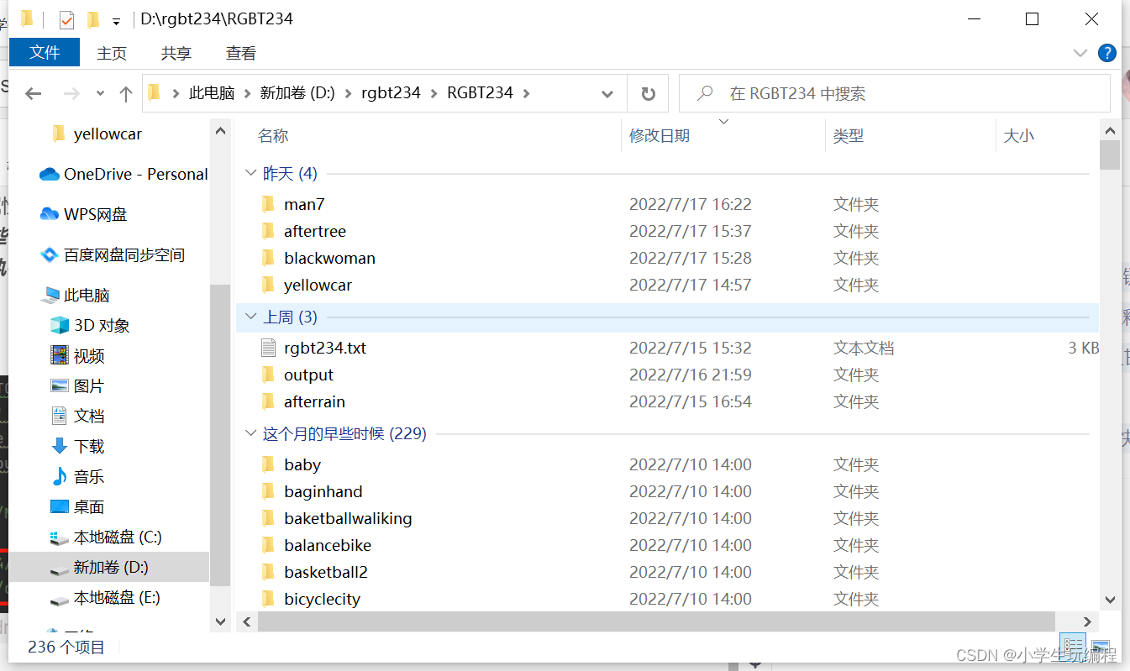
Task: Select the baketballwaliking folder row
Action: point(667,518)
